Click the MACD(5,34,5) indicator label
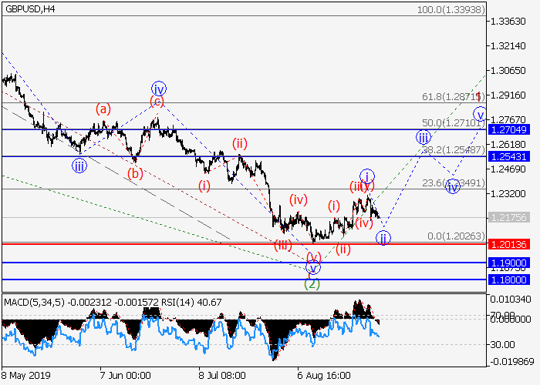 click(x=32, y=300)
